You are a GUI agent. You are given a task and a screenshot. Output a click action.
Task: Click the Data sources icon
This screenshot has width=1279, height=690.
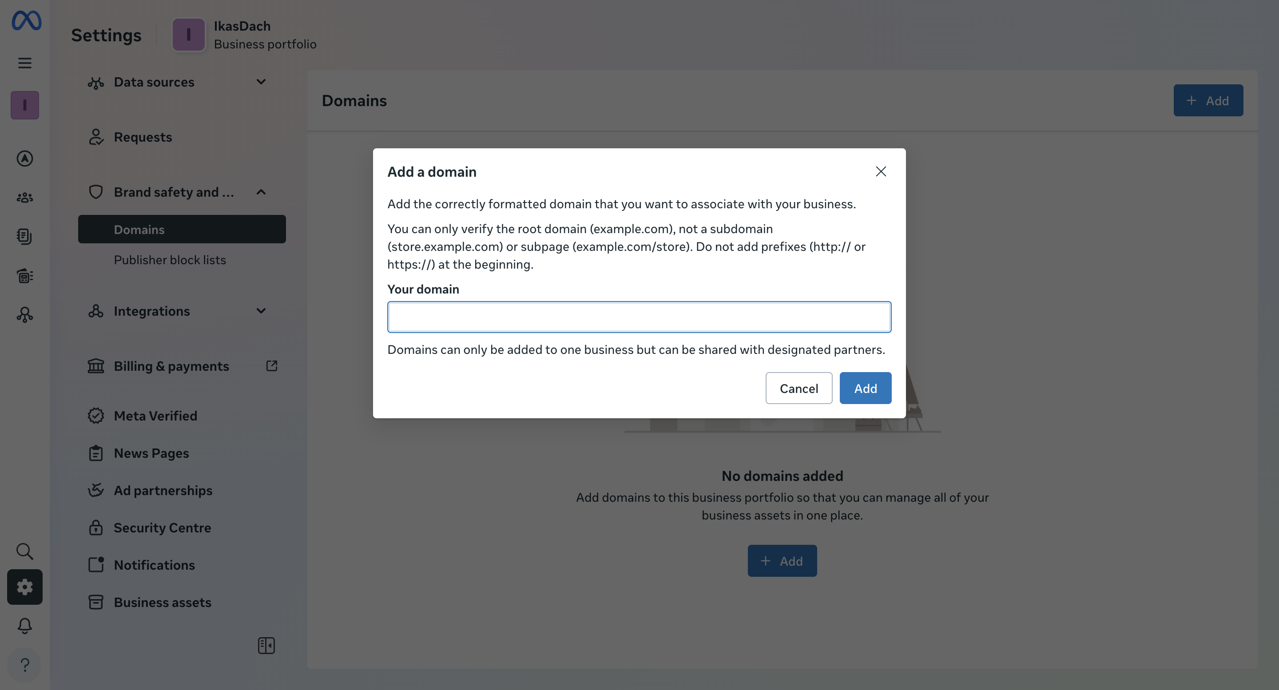[x=96, y=83]
